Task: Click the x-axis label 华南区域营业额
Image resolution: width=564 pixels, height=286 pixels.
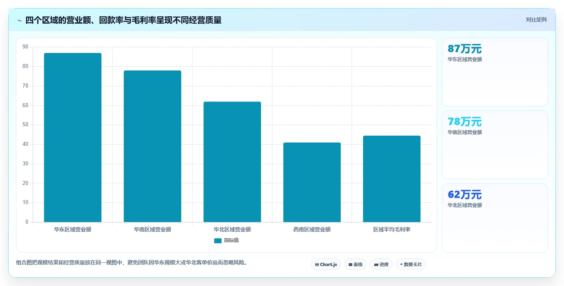Action: click(152, 229)
